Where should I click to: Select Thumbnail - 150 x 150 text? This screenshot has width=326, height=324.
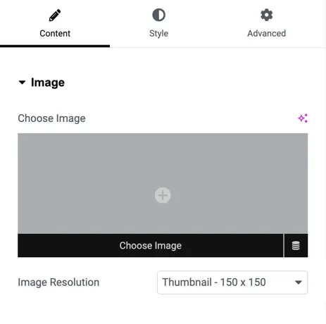coord(214,282)
